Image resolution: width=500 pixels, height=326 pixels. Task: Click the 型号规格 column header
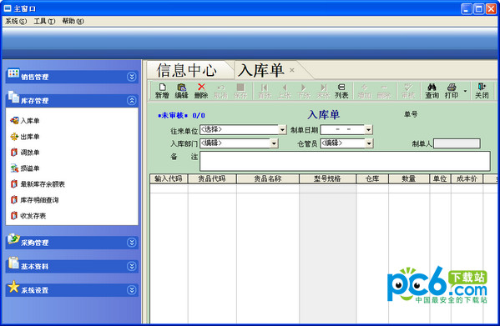[x=327, y=178]
